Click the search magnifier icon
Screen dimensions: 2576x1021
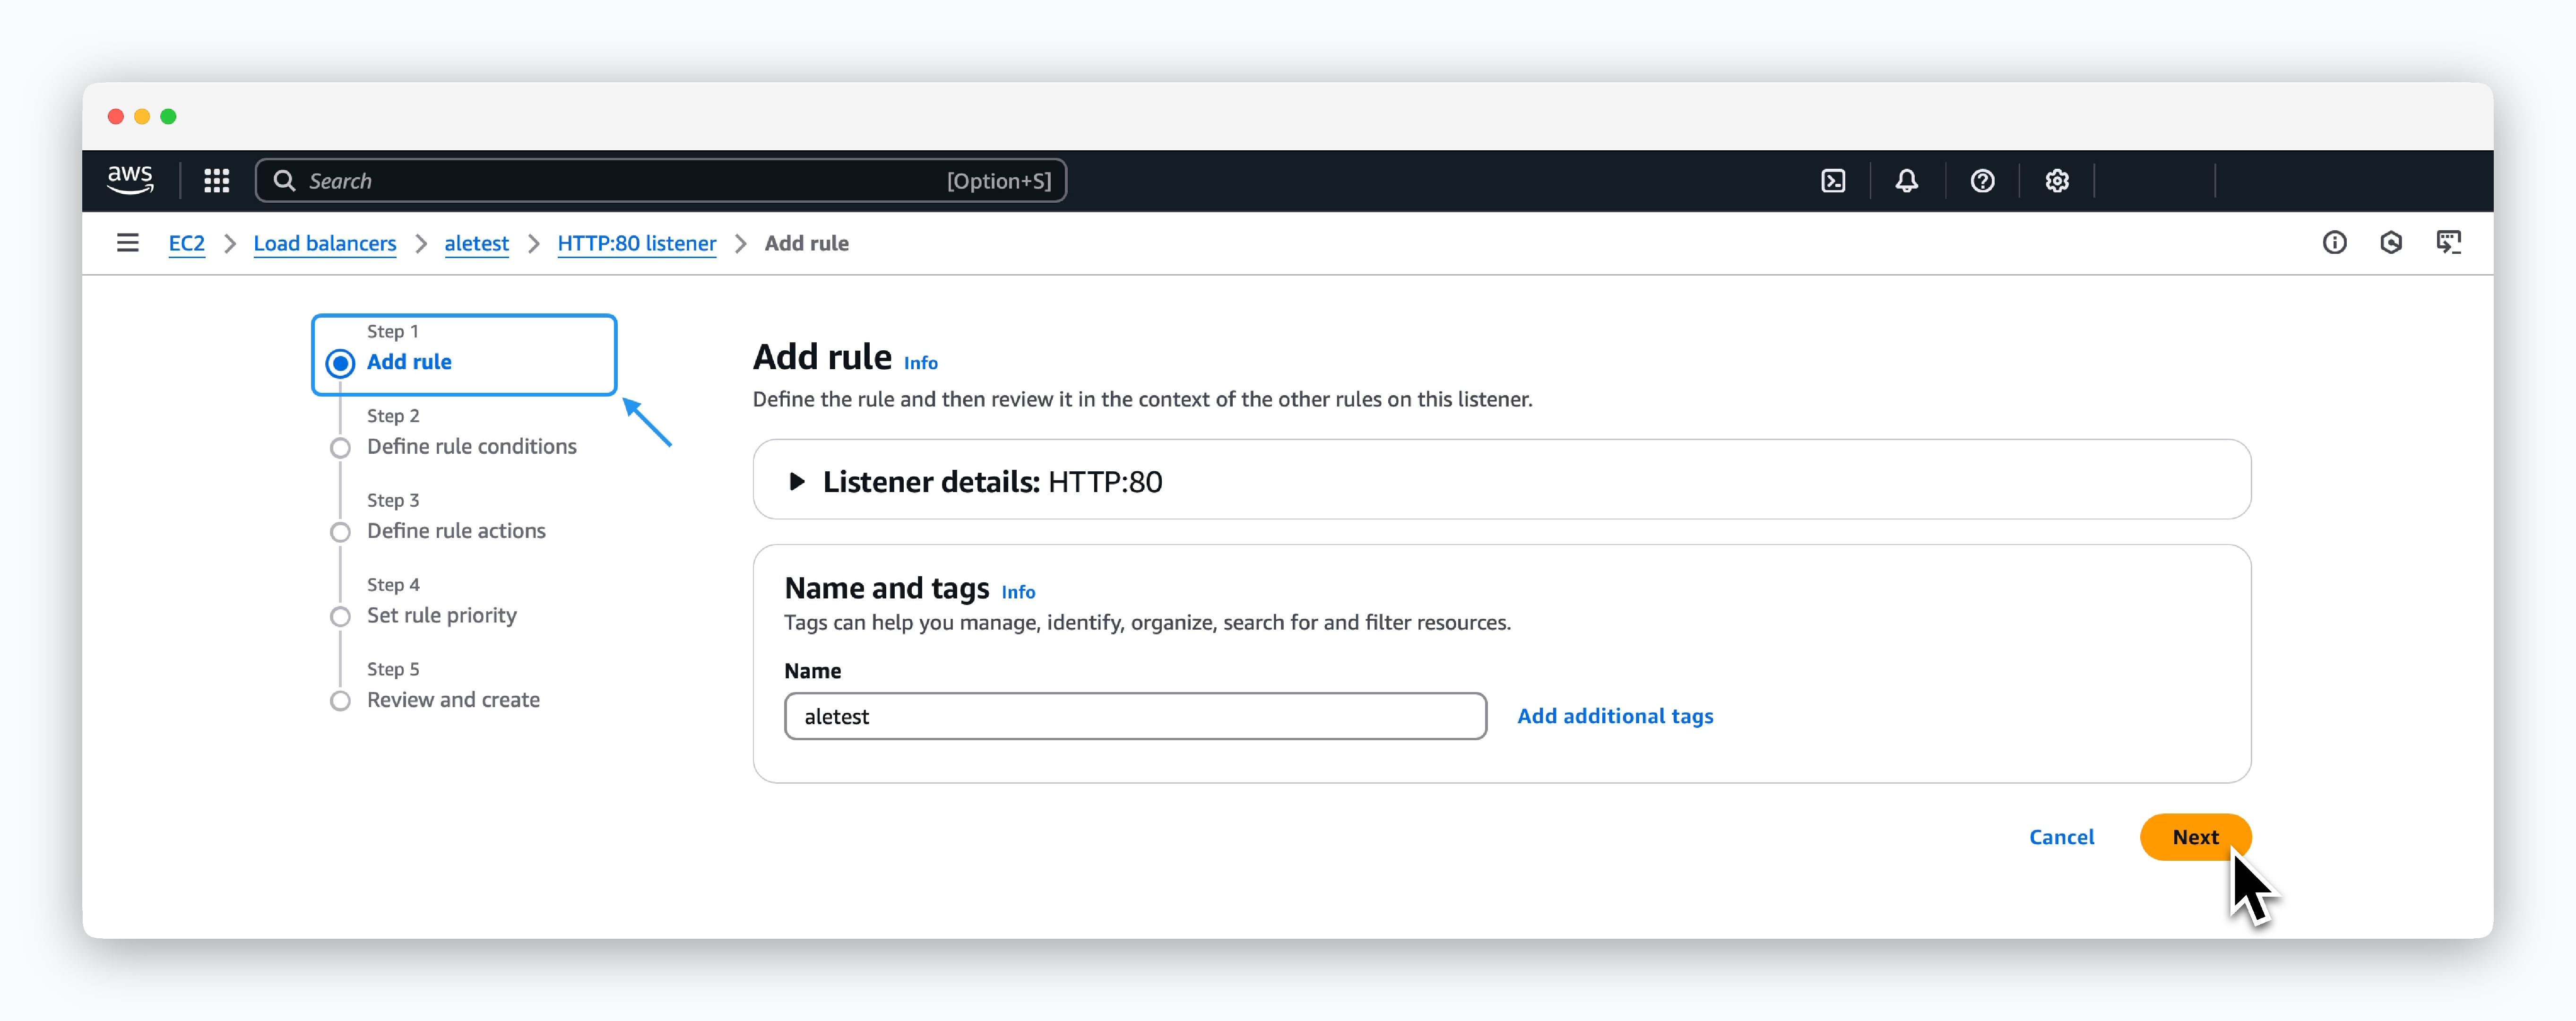[x=285, y=181]
